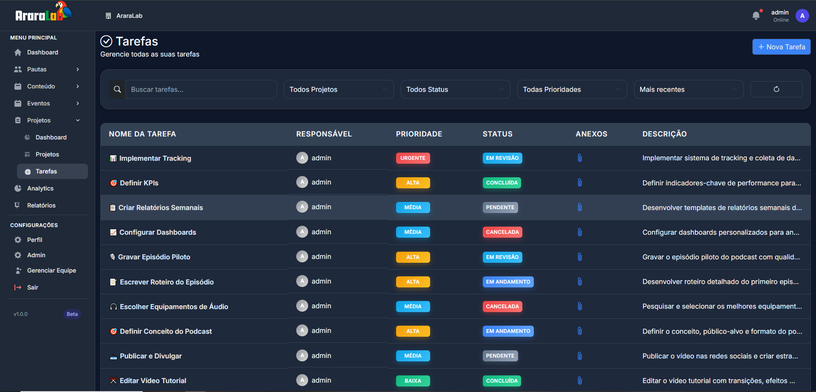The height and width of the screenshot is (392, 816).
Task: Open attachment of Escolher Equipamentos de Áudio
Action: point(580,306)
